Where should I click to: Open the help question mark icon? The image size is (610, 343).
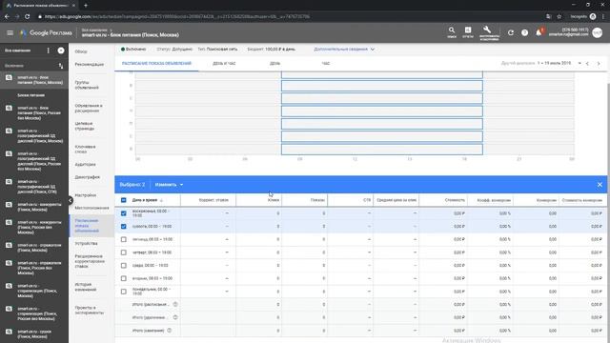coord(525,33)
